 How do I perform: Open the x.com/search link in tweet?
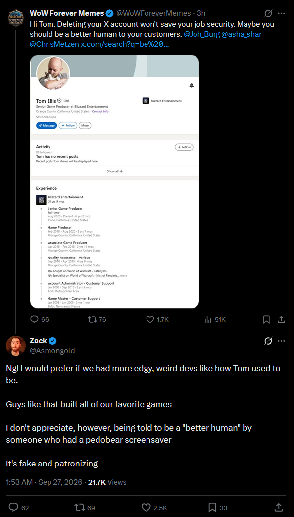pyautogui.click(x=125, y=44)
